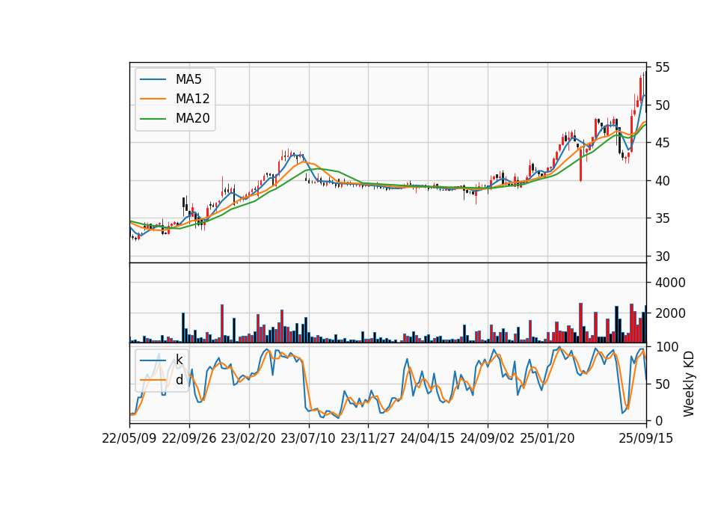
Task: Click the 23/07/10 date tick label
Action: [x=308, y=438]
